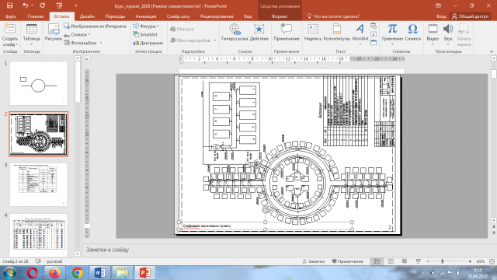Click the русский language indicator
The width and height of the screenshot is (497, 280).
tap(54, 261)
